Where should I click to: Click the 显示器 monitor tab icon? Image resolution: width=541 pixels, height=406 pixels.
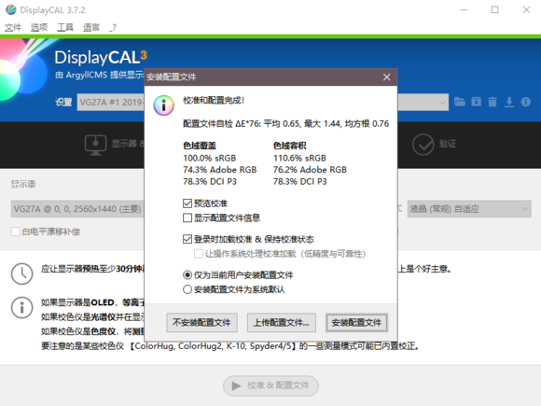click(95, 145)
